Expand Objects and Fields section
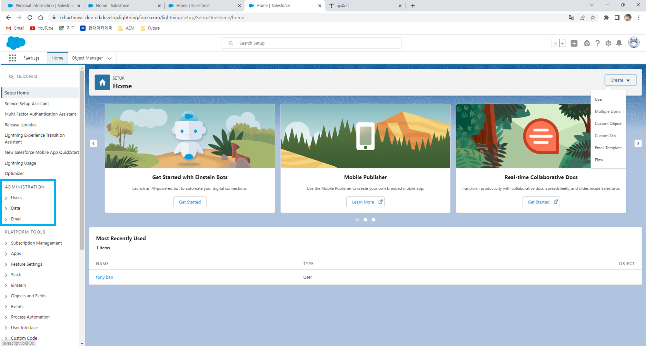The height and width of the screenshot is (346, 646). point(6,296)
